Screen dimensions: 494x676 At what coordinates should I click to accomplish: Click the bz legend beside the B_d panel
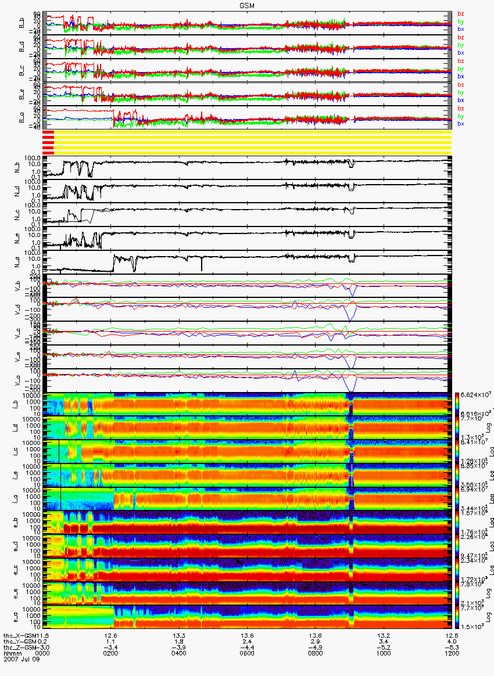click(x=460, y=38)
